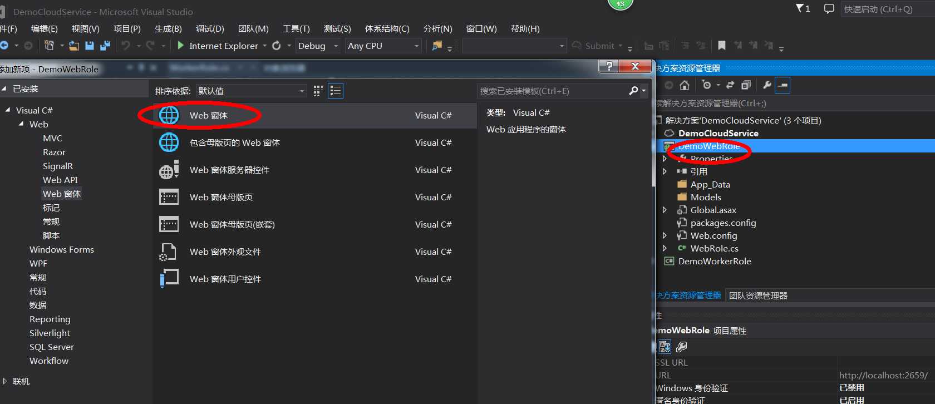Image resolution: width=935 pixels, height=404 pixels.
Task: Click the Save All icon
Action: 105,46
